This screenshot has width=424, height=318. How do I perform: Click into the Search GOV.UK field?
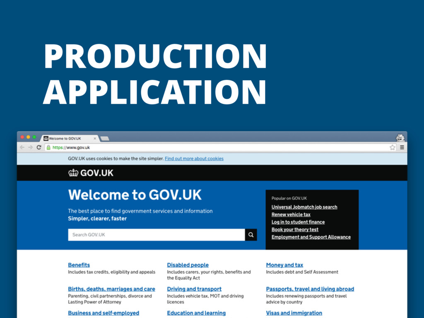[x=157, y=235]
